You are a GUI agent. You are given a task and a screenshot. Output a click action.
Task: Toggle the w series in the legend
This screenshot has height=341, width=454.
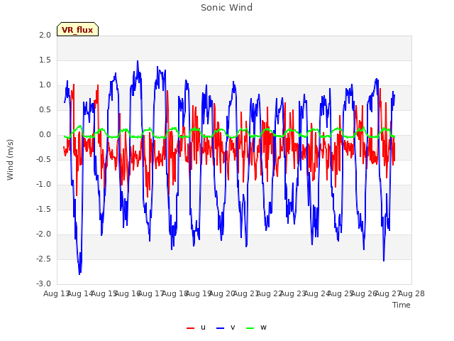coord(256,328)
